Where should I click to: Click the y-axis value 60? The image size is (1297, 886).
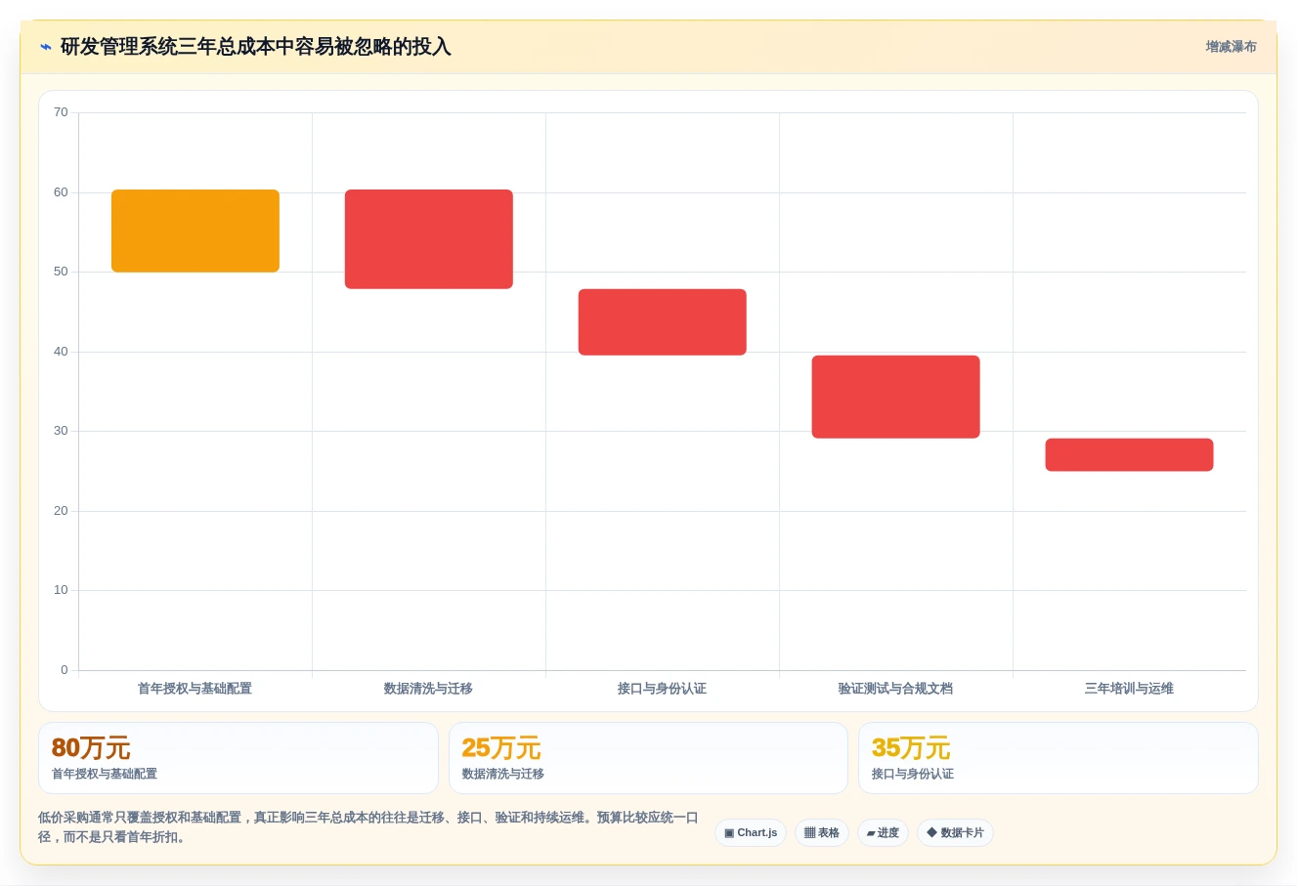tap(61, 192)
